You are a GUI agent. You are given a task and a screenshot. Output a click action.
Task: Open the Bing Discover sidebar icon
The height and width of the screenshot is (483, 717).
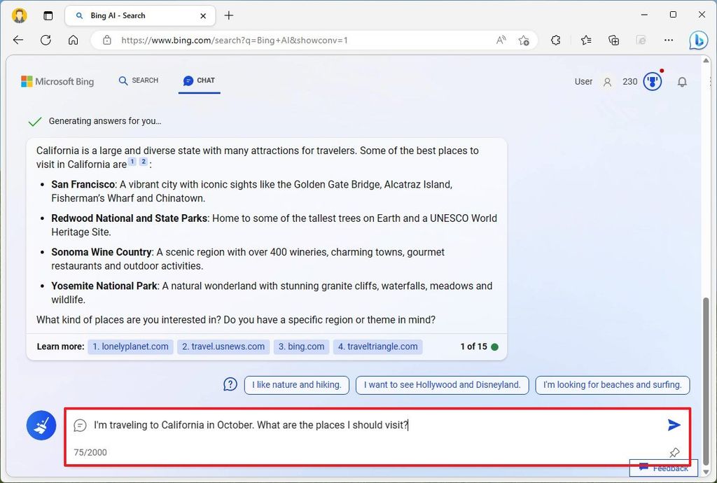coord(698,40)
